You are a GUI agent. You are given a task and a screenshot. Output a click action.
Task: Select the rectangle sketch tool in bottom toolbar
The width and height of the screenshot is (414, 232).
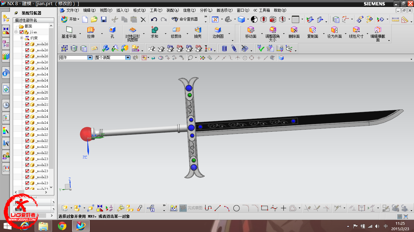click(x=265, y=208)
